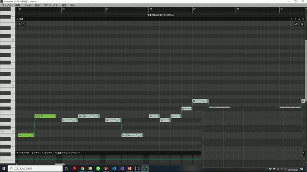307x172 pixels.
Task: Select the green note at C4
Action: point(26,135)
